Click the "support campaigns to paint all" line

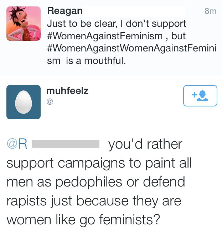click(99, 163)
